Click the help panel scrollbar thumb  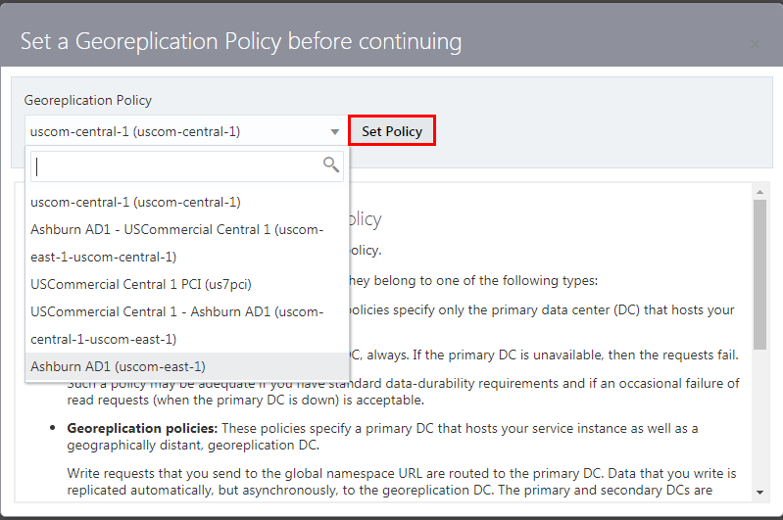[x=759, y=274]
